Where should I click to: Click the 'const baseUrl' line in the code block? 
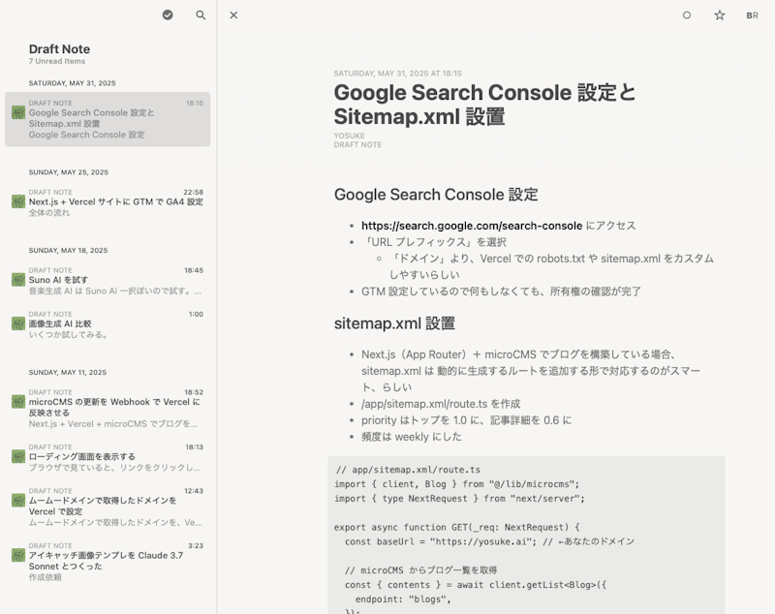click(x=489, y=541)
